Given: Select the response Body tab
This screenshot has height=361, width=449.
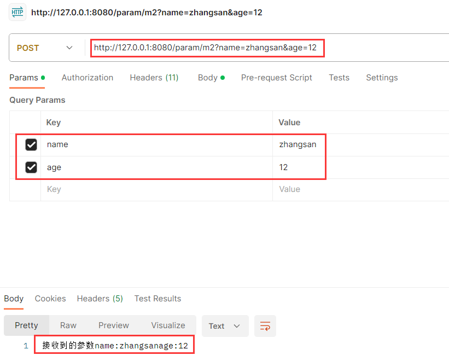Looking at the screenshot, I should tap(14, 299).
